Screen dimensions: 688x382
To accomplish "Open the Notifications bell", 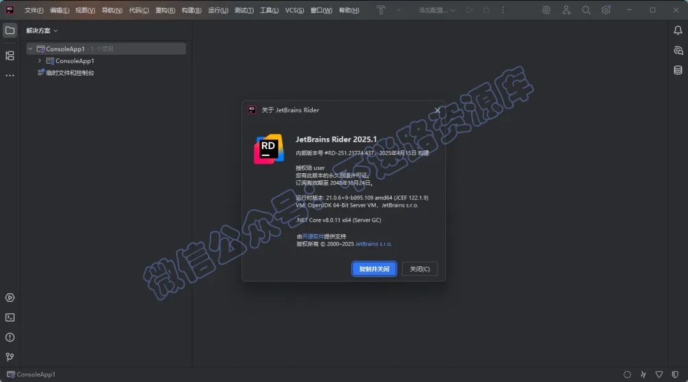I will (678, 31).
